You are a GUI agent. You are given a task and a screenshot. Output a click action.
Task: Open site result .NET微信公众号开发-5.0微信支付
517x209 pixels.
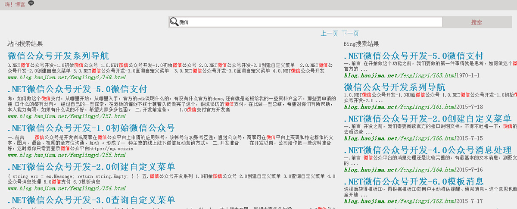coord(78,90)
